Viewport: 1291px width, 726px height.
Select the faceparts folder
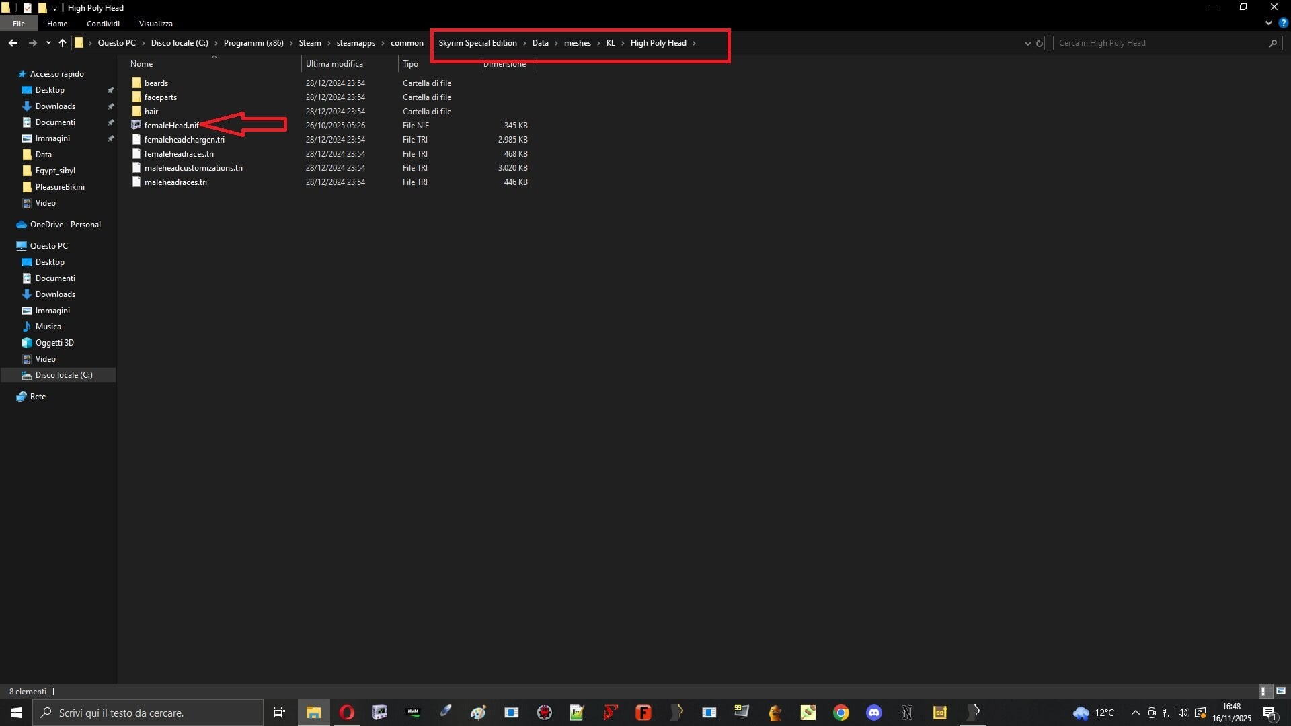(x=160, y=97)
